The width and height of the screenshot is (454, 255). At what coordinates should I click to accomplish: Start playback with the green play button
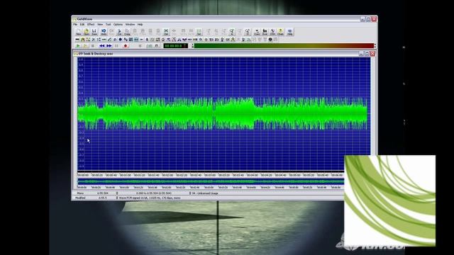click(x=78, y=45)
